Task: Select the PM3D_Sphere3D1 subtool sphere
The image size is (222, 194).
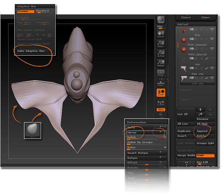Action: coord(184,40)
